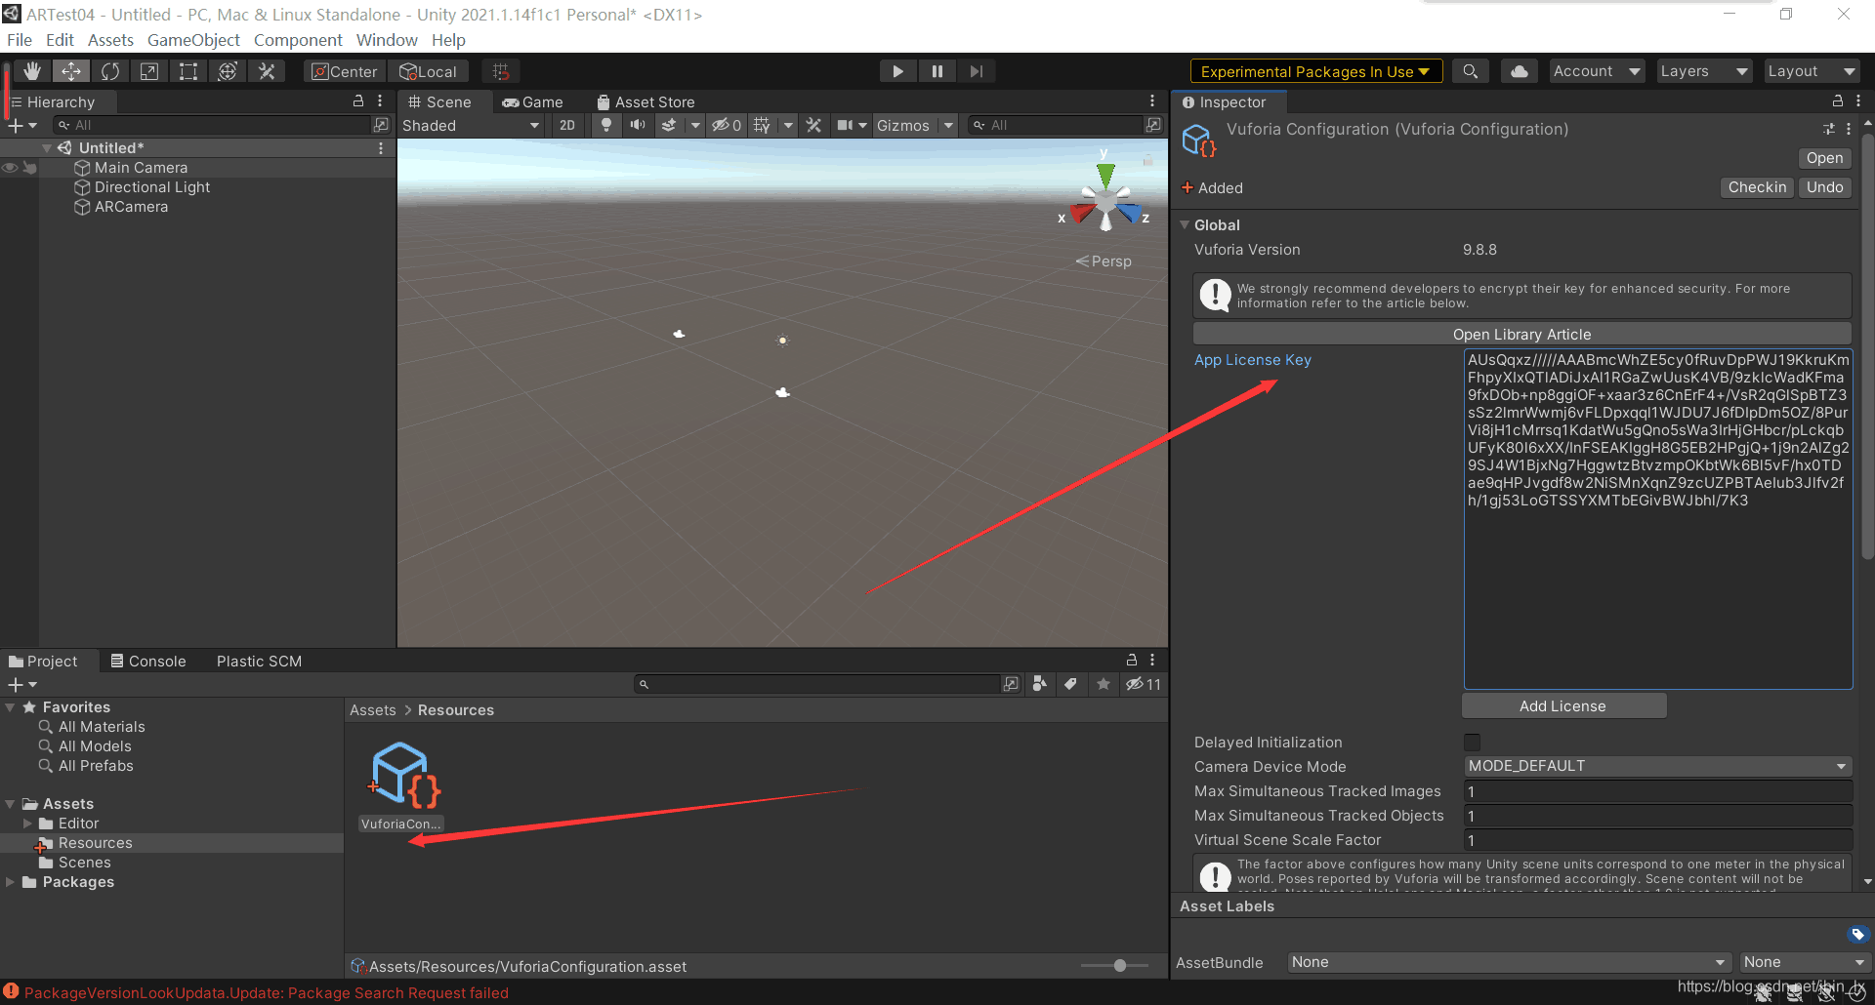This screenshot has width=1875, height=1005.
Task: Click Virtual Scene Scale Factor field
Action: 1657,840
